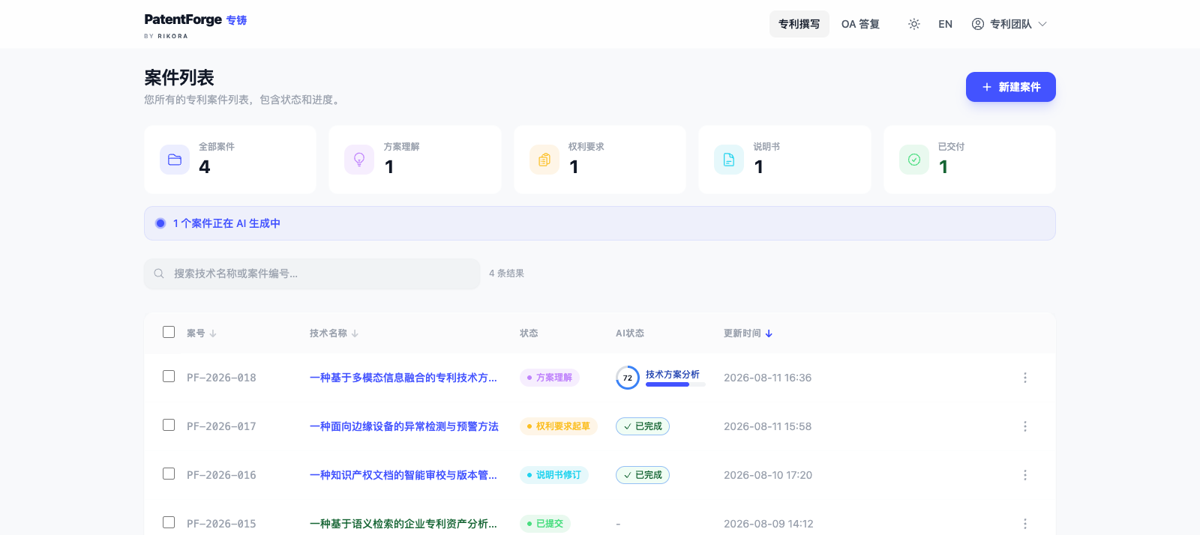Screen dimensions: 1200x535
Task: Click 已完成 badge in PF-2026-016 row
Action: pos(643,475)
